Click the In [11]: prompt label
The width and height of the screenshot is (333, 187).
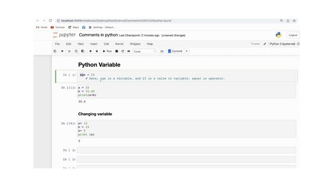(68, 88)
